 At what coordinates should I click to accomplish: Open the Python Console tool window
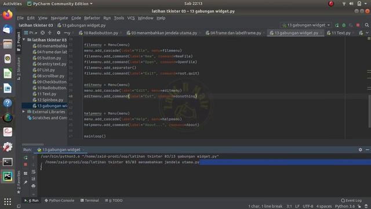(x=59, y=200)
